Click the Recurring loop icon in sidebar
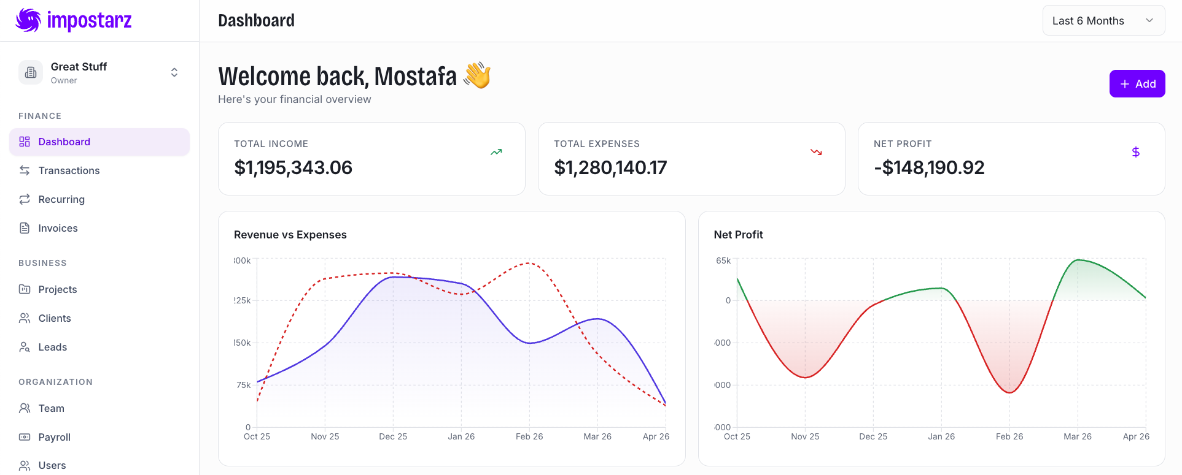This screenshot has height=475, width=1182. coord(25,199)
